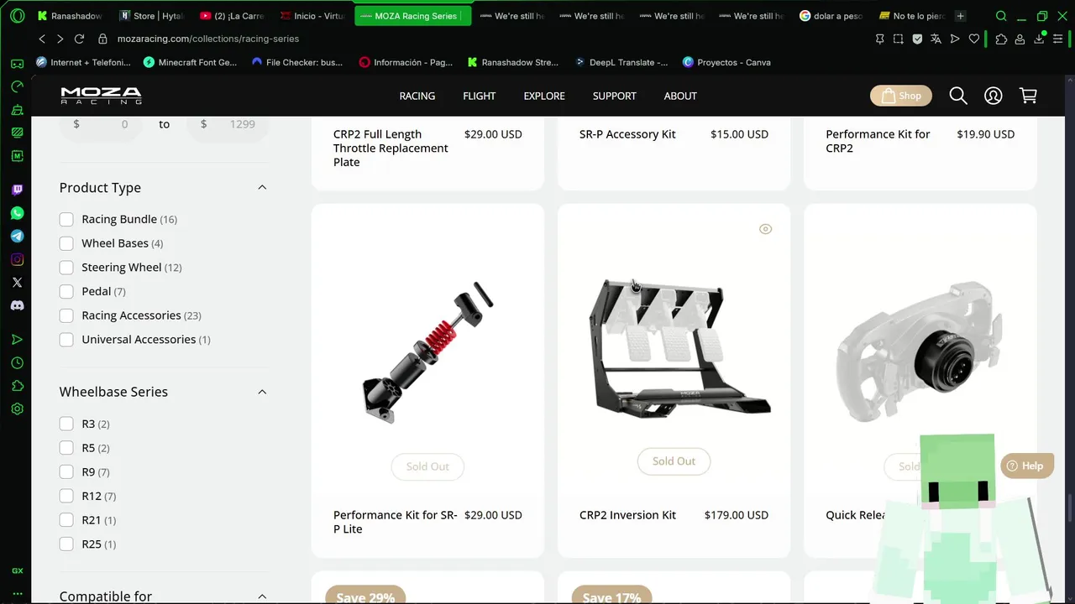The height and width of the screenshot is (604, 1075).
Task: Quick view CRP2 Inversion Kit eye icon
Action: [765, 229]
